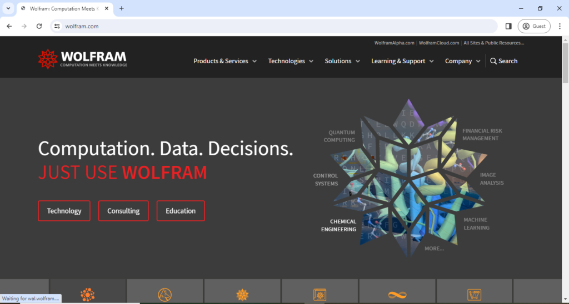The image size is (569, 304).
Task: Click the Mathematica spikey icon tile
Action: click(x=242, y=295)
